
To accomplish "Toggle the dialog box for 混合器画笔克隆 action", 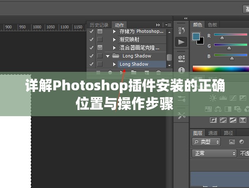I will (x=100, y=48).
